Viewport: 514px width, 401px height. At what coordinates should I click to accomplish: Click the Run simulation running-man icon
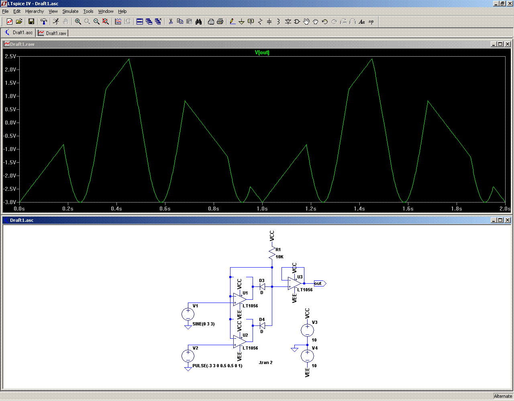(56, 22)
